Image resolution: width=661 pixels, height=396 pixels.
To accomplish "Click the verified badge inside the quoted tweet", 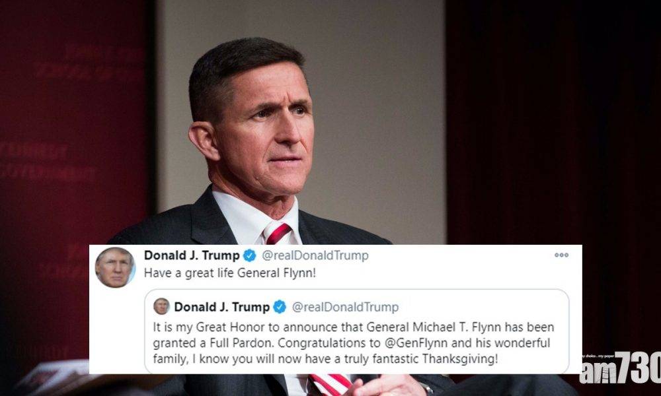I will 280,307.
